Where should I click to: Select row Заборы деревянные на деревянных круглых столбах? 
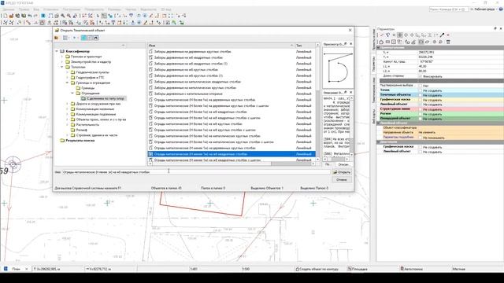[x=232, y=51]
